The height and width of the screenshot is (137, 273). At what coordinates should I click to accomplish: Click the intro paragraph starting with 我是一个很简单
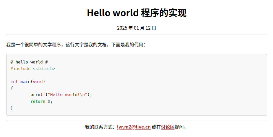(x=76, y=45)
